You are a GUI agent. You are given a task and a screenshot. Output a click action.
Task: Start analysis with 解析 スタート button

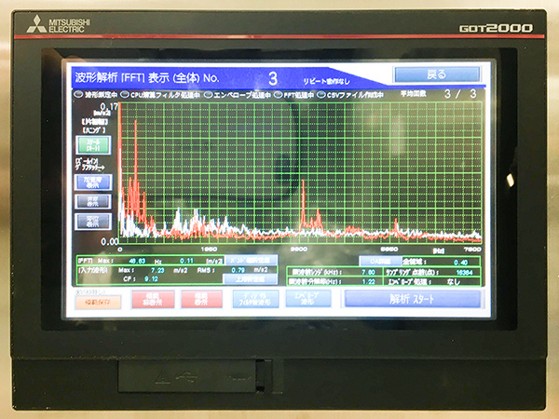[412, 299]
